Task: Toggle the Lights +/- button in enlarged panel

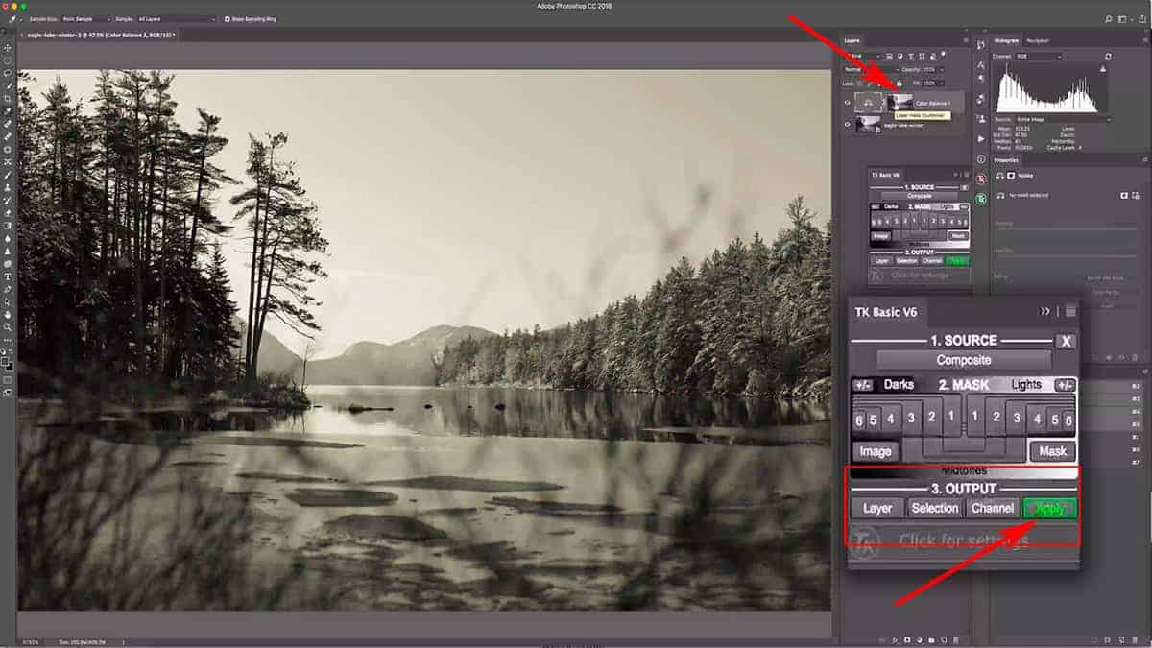Action: tap(1064, 384)
